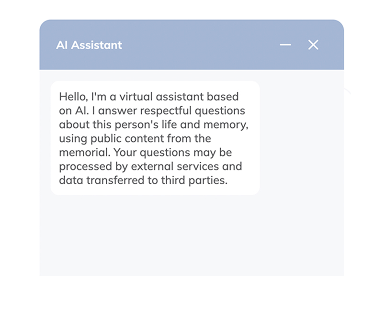Screen dimensions: 385x314
Task: Click the AI Assistant header icon area
Action: click(89, 45)
